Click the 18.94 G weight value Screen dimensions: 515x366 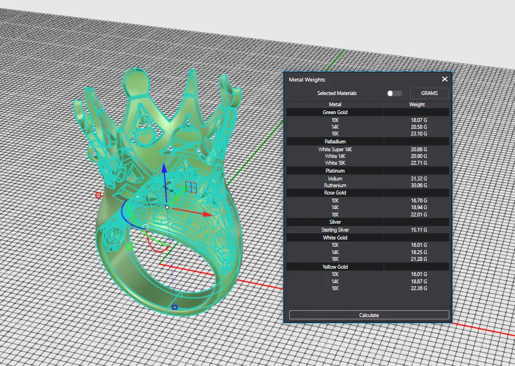point(419,207)
